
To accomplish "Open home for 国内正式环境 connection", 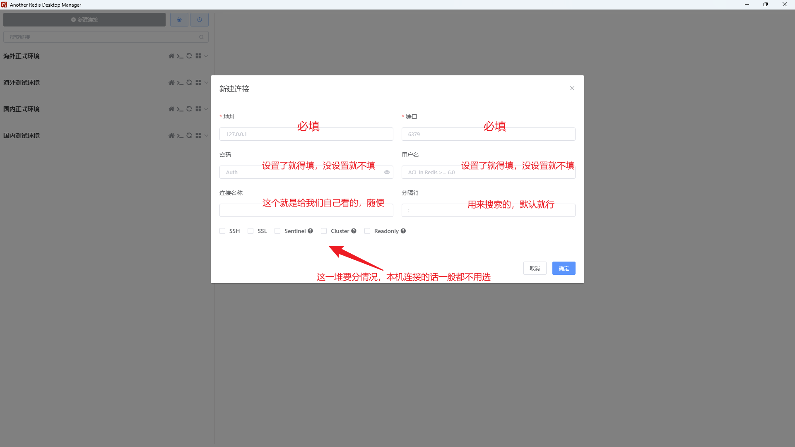I will click(x=171, y=109).
